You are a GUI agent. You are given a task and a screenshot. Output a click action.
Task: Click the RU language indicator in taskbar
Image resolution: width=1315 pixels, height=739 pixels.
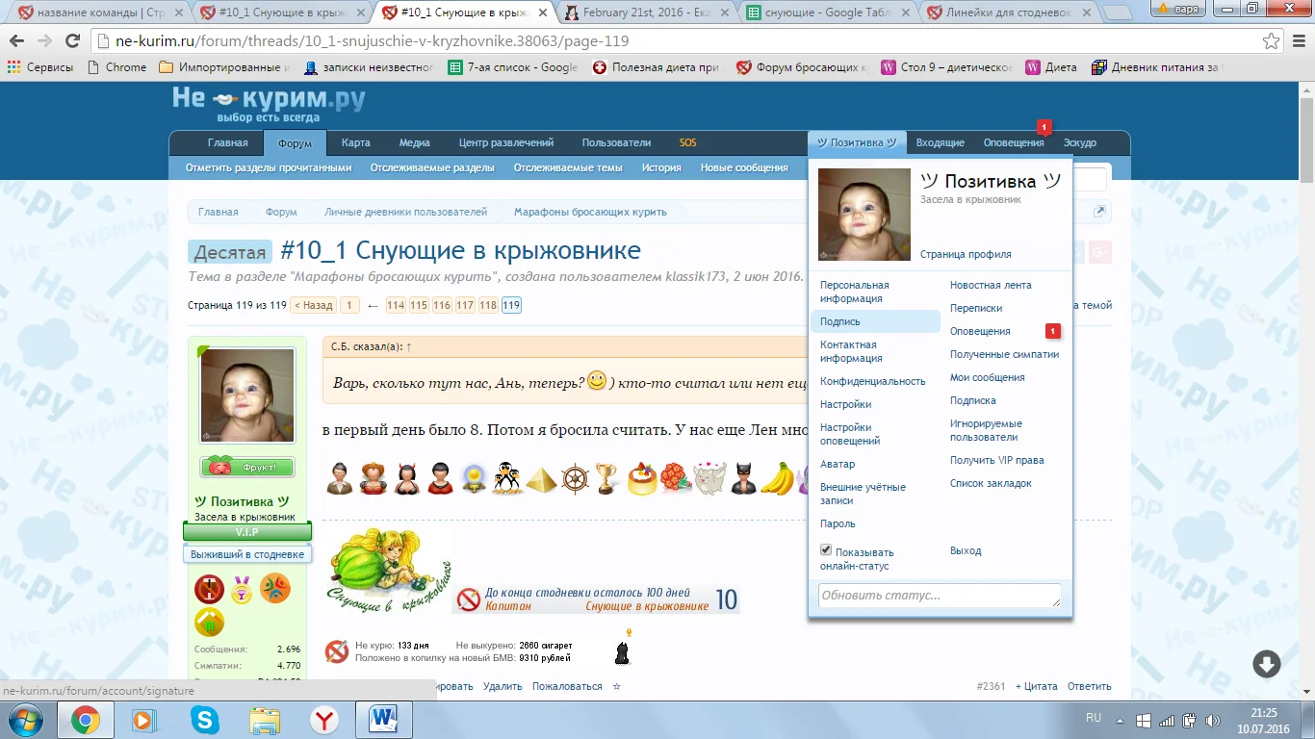(x=1094, y=718)
